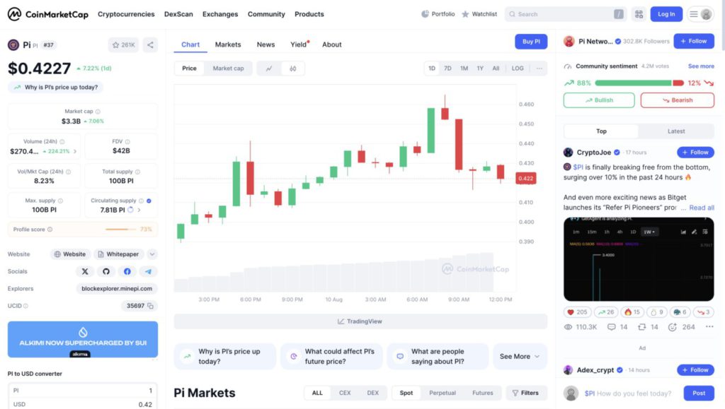Add Pi to watchlist with star button
The height and width of the screenshot is (409, 725).
tap(123, 45)
